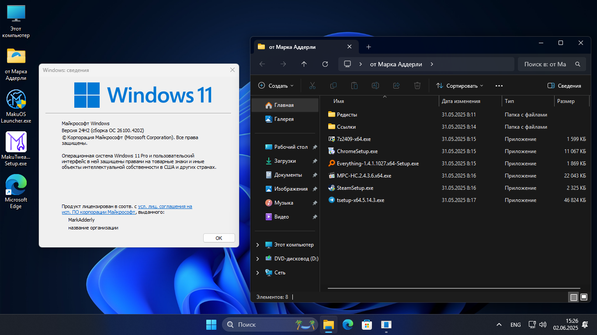Click the computer icon in address bar
The width and height of the screenshot is (597, 335).
(x=347, y=64)
